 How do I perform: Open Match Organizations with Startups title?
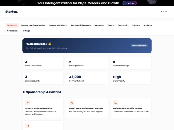tap(86, 108)
